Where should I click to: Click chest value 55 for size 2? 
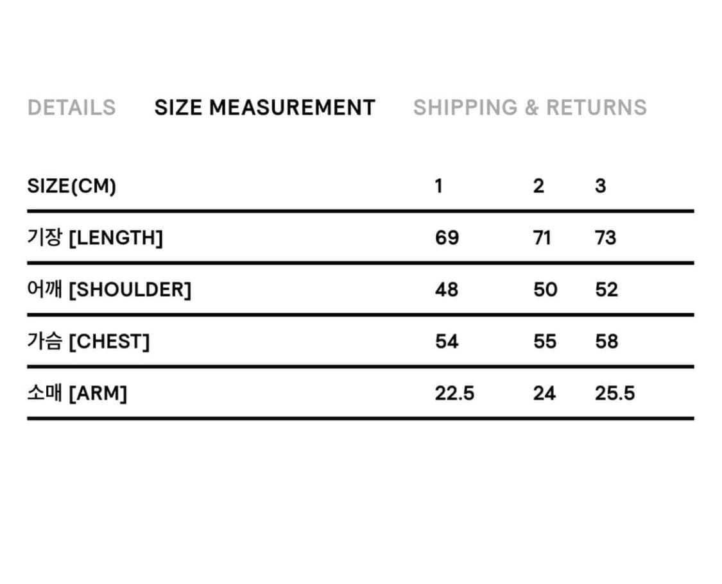point(544,342)
